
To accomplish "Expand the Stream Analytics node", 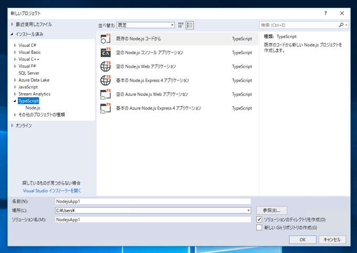I will coord(15,94).
